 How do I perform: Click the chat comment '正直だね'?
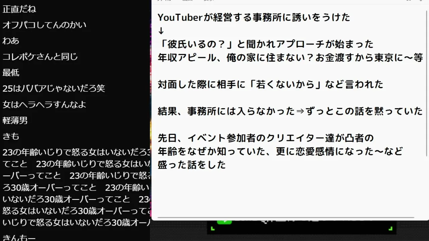coord(19,9)
